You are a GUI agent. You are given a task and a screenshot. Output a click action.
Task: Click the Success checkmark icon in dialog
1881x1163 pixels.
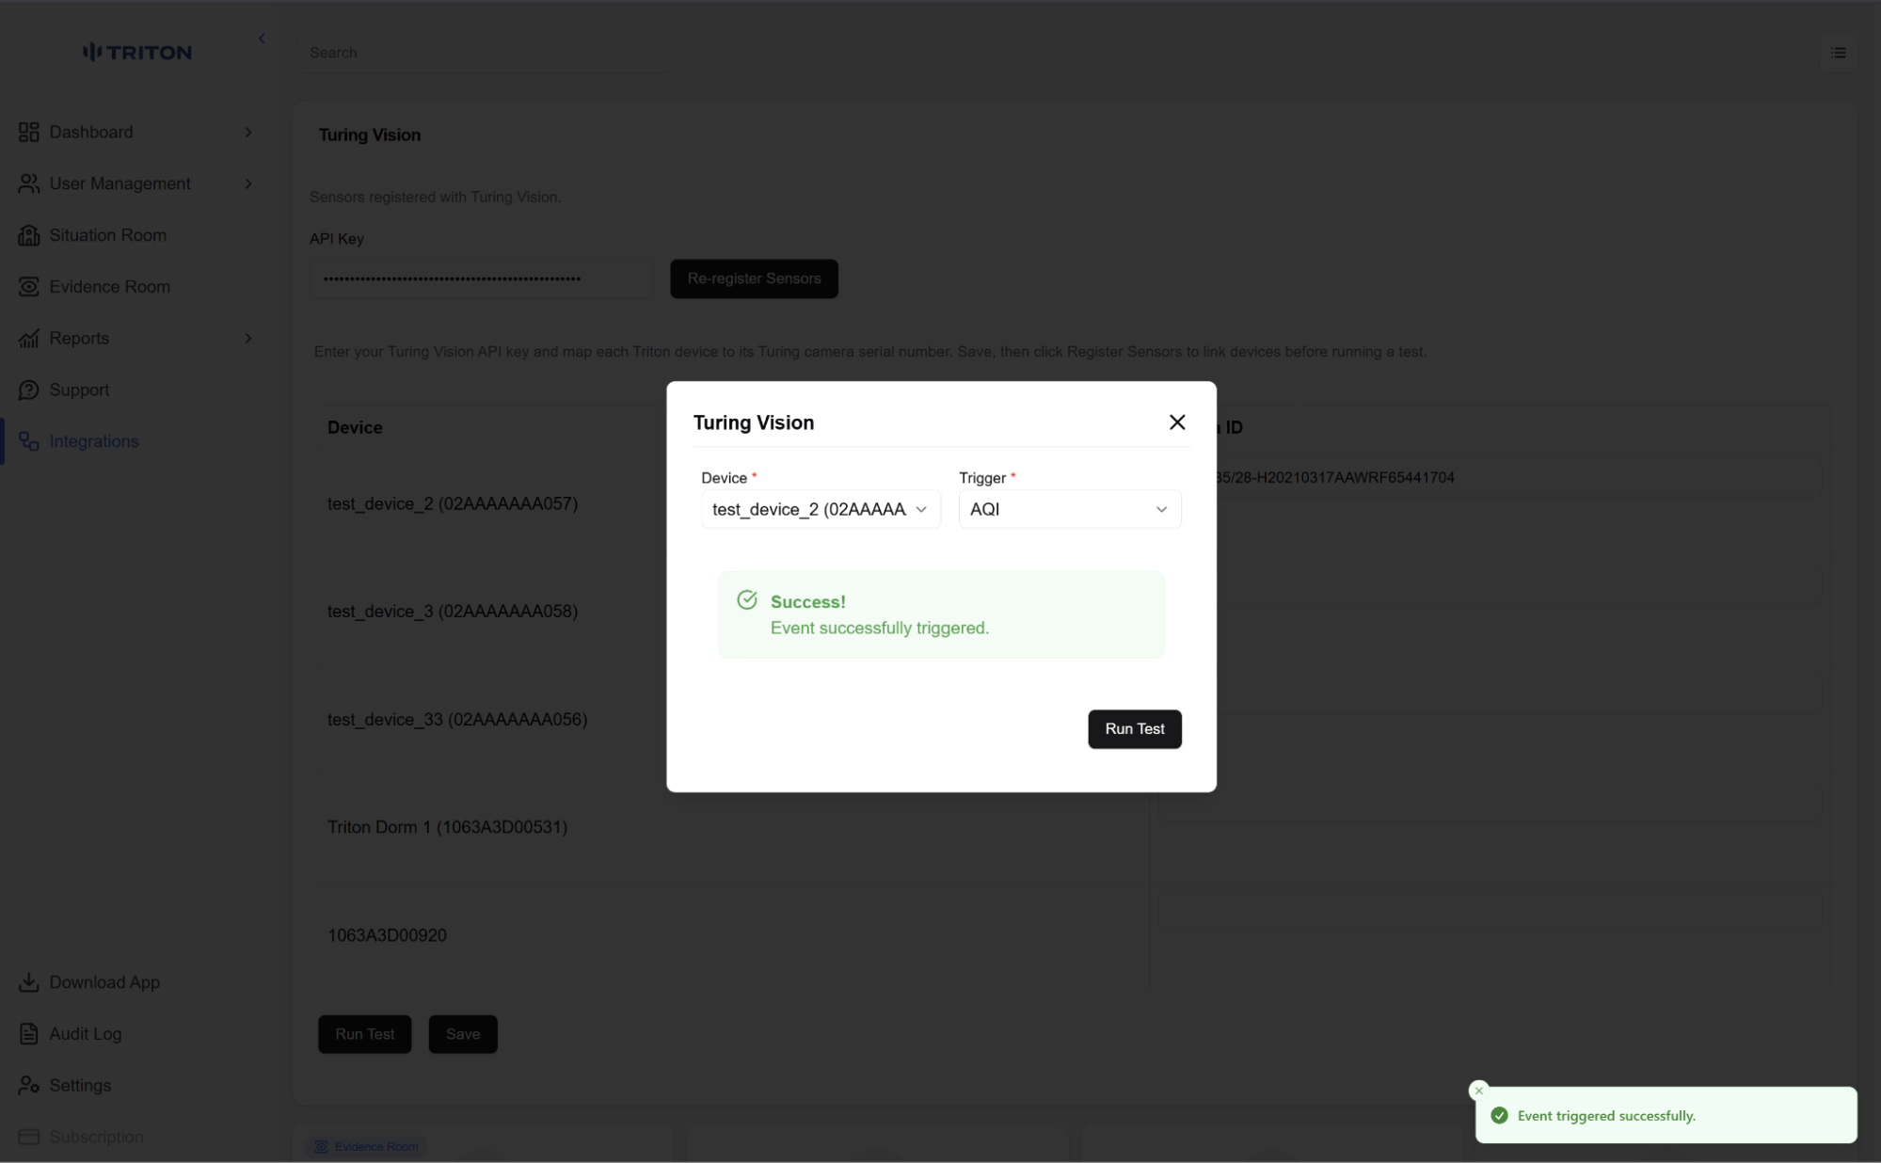click(x=747, y=600)
